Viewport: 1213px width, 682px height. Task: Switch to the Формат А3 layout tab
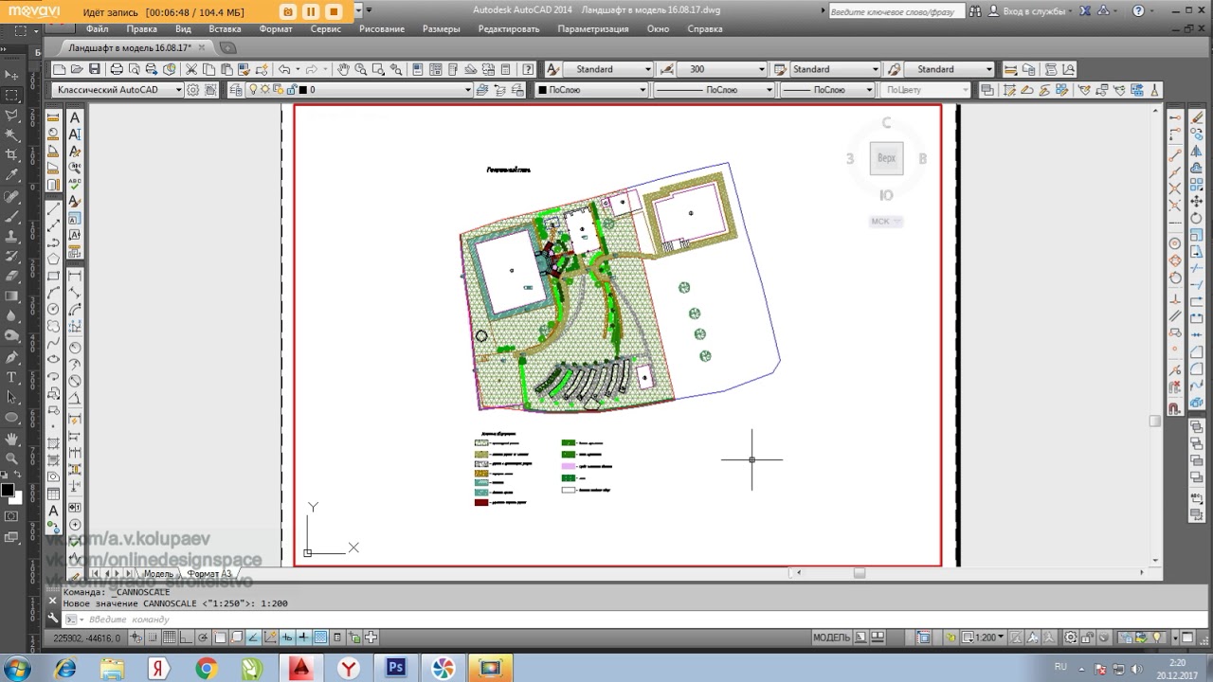[208, 574]
